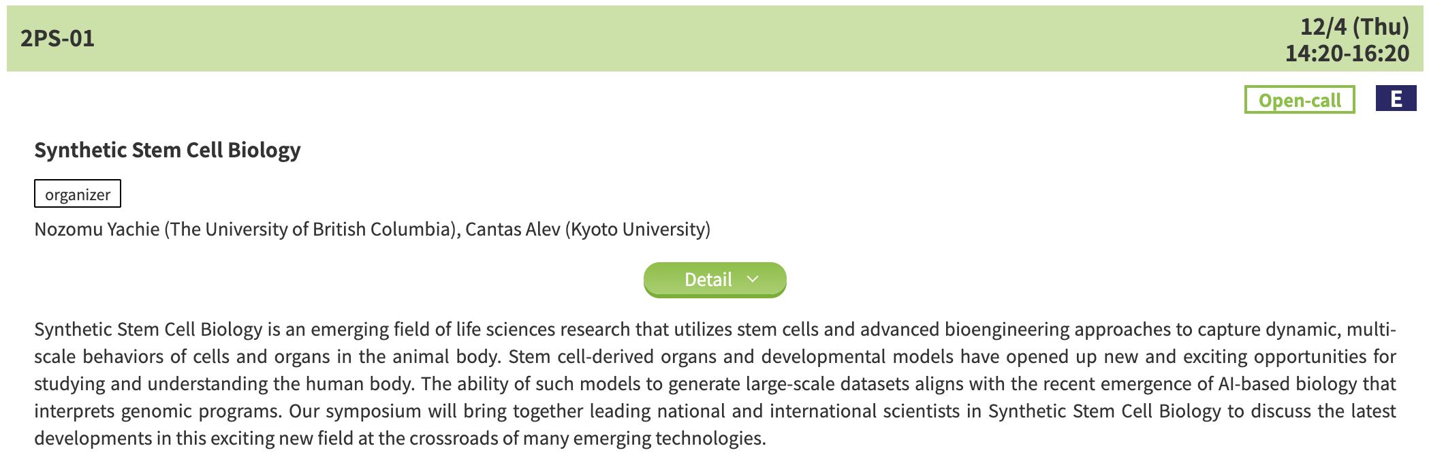Click organizer name Cantas Alev
This screenshot has height=459, width=1429.
(512, 229)
